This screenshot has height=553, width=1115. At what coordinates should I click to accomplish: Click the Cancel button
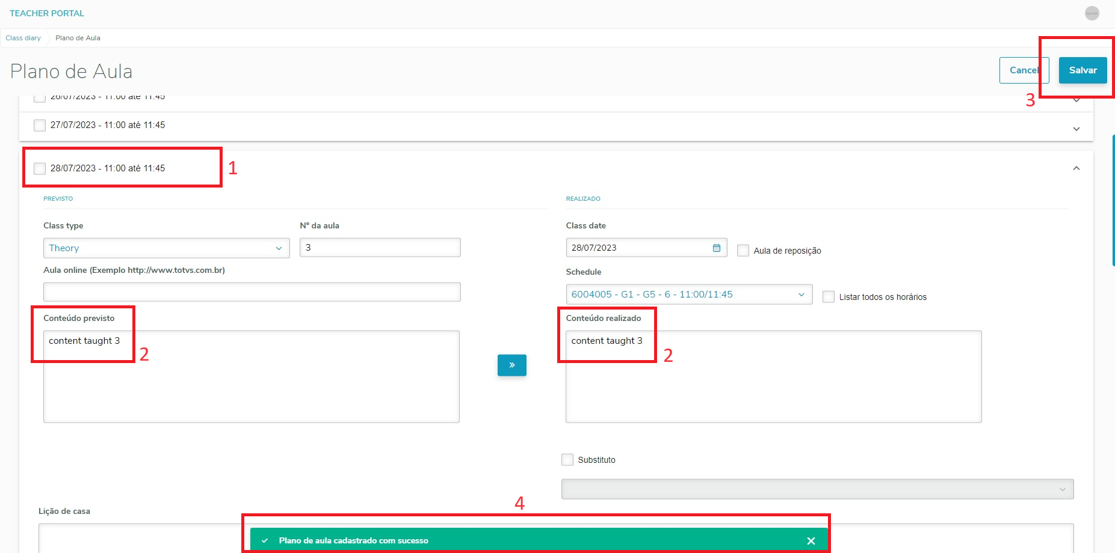[x=1024, y=70]
